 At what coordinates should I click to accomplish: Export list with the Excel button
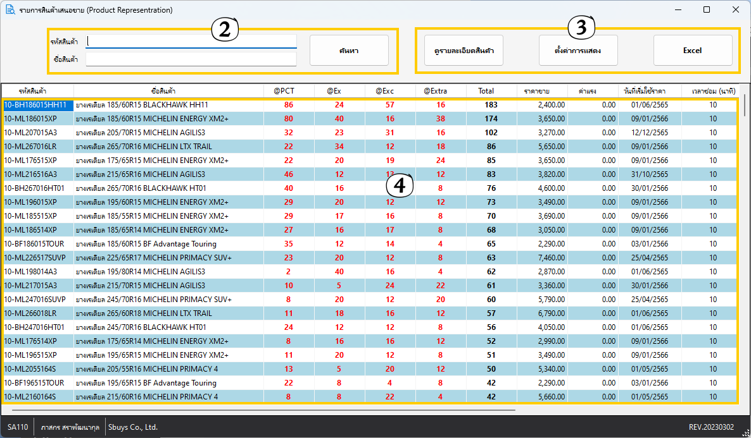692,51
